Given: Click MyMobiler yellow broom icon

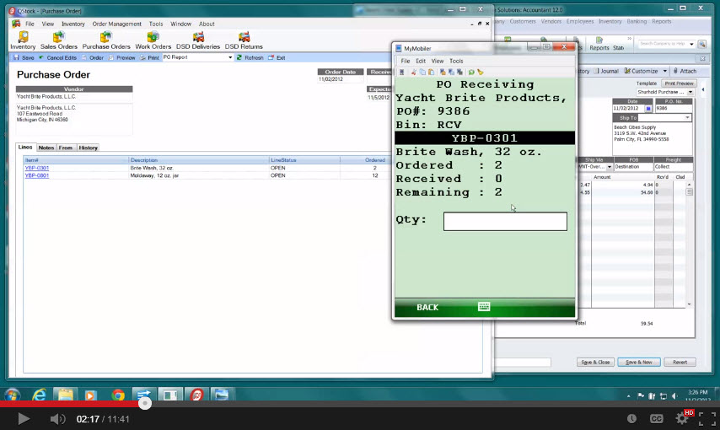Looking at the screenshot, I should point(481,73).
